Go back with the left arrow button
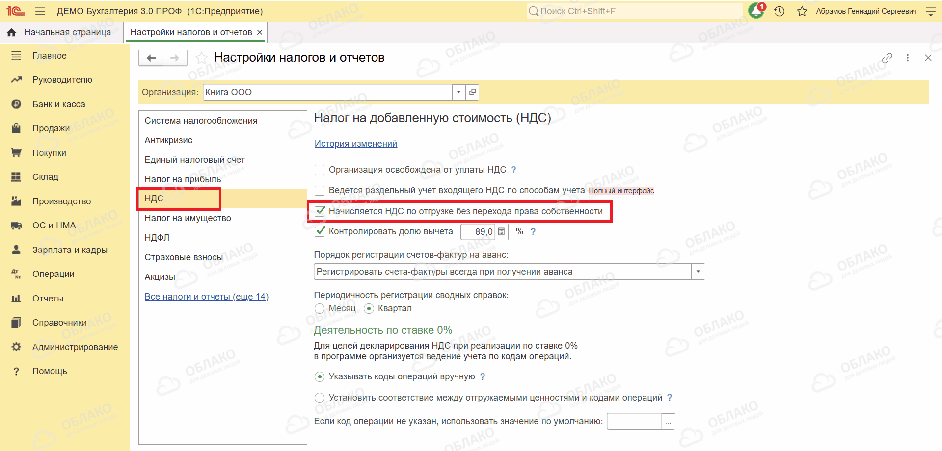 (x=151, y=58)
